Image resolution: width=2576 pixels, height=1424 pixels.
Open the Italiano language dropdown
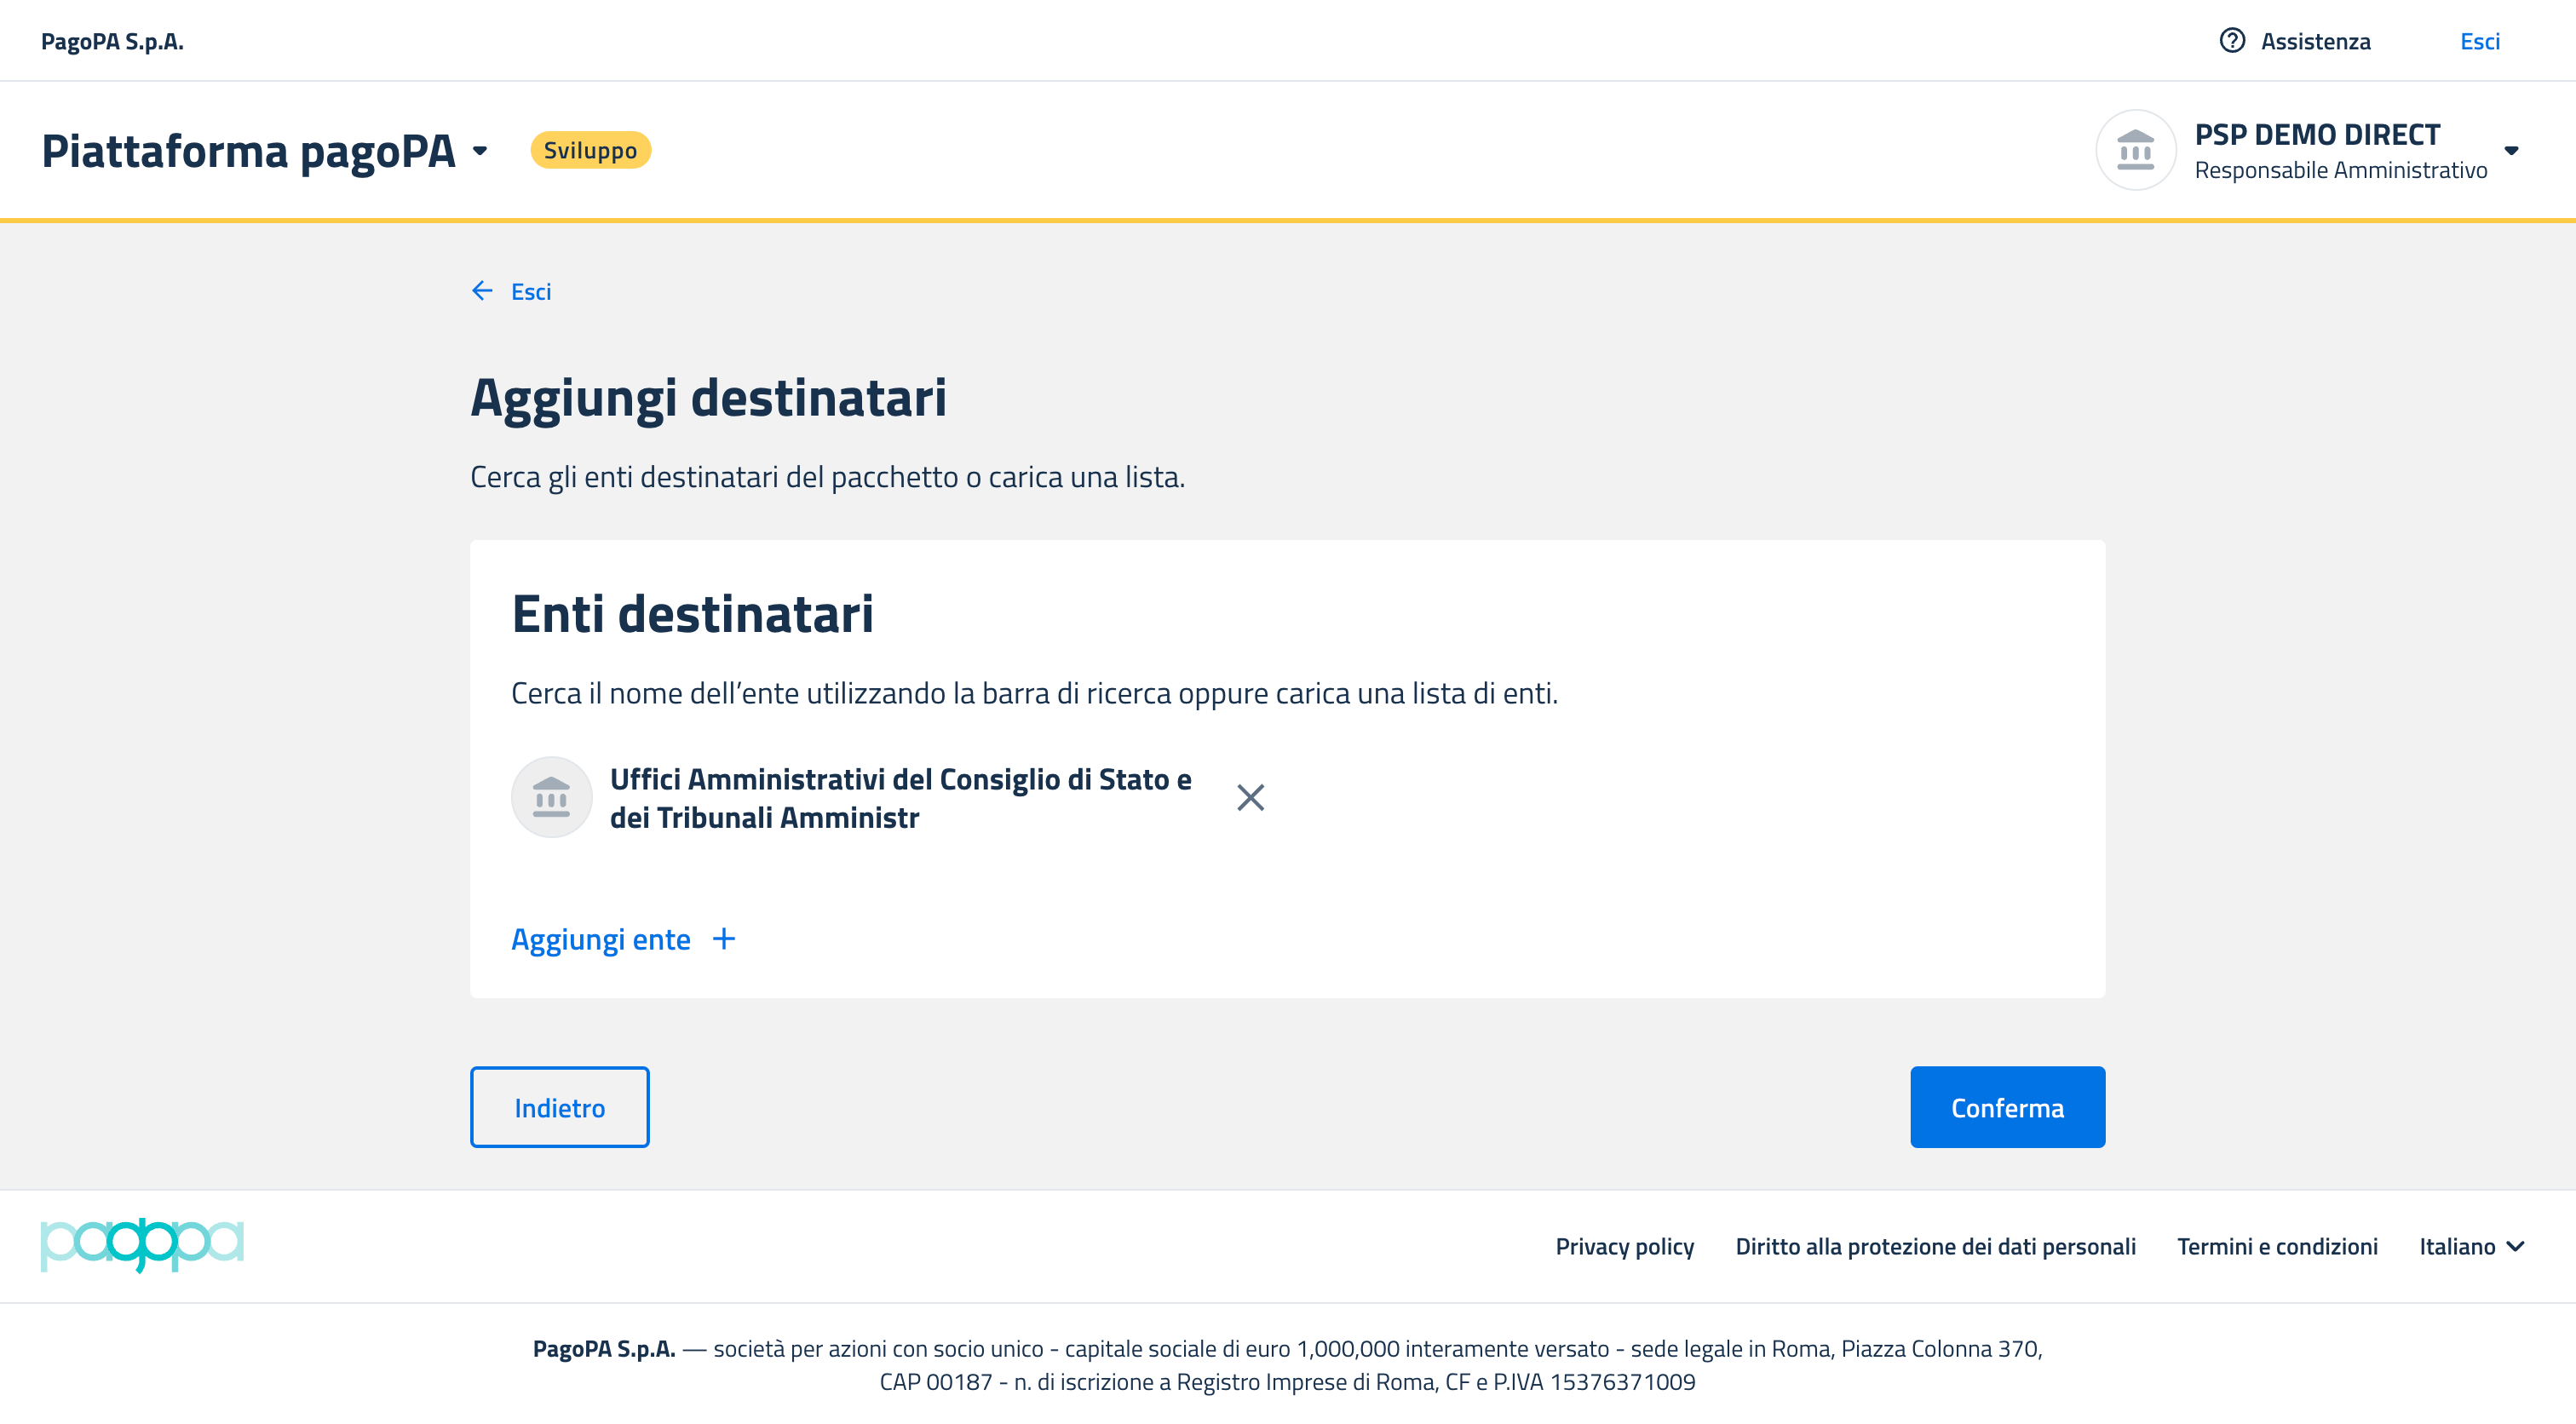(x=2471, y=1247)
